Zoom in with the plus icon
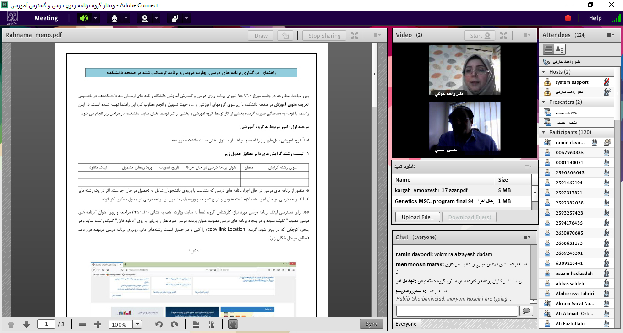 tap(98, 324)
